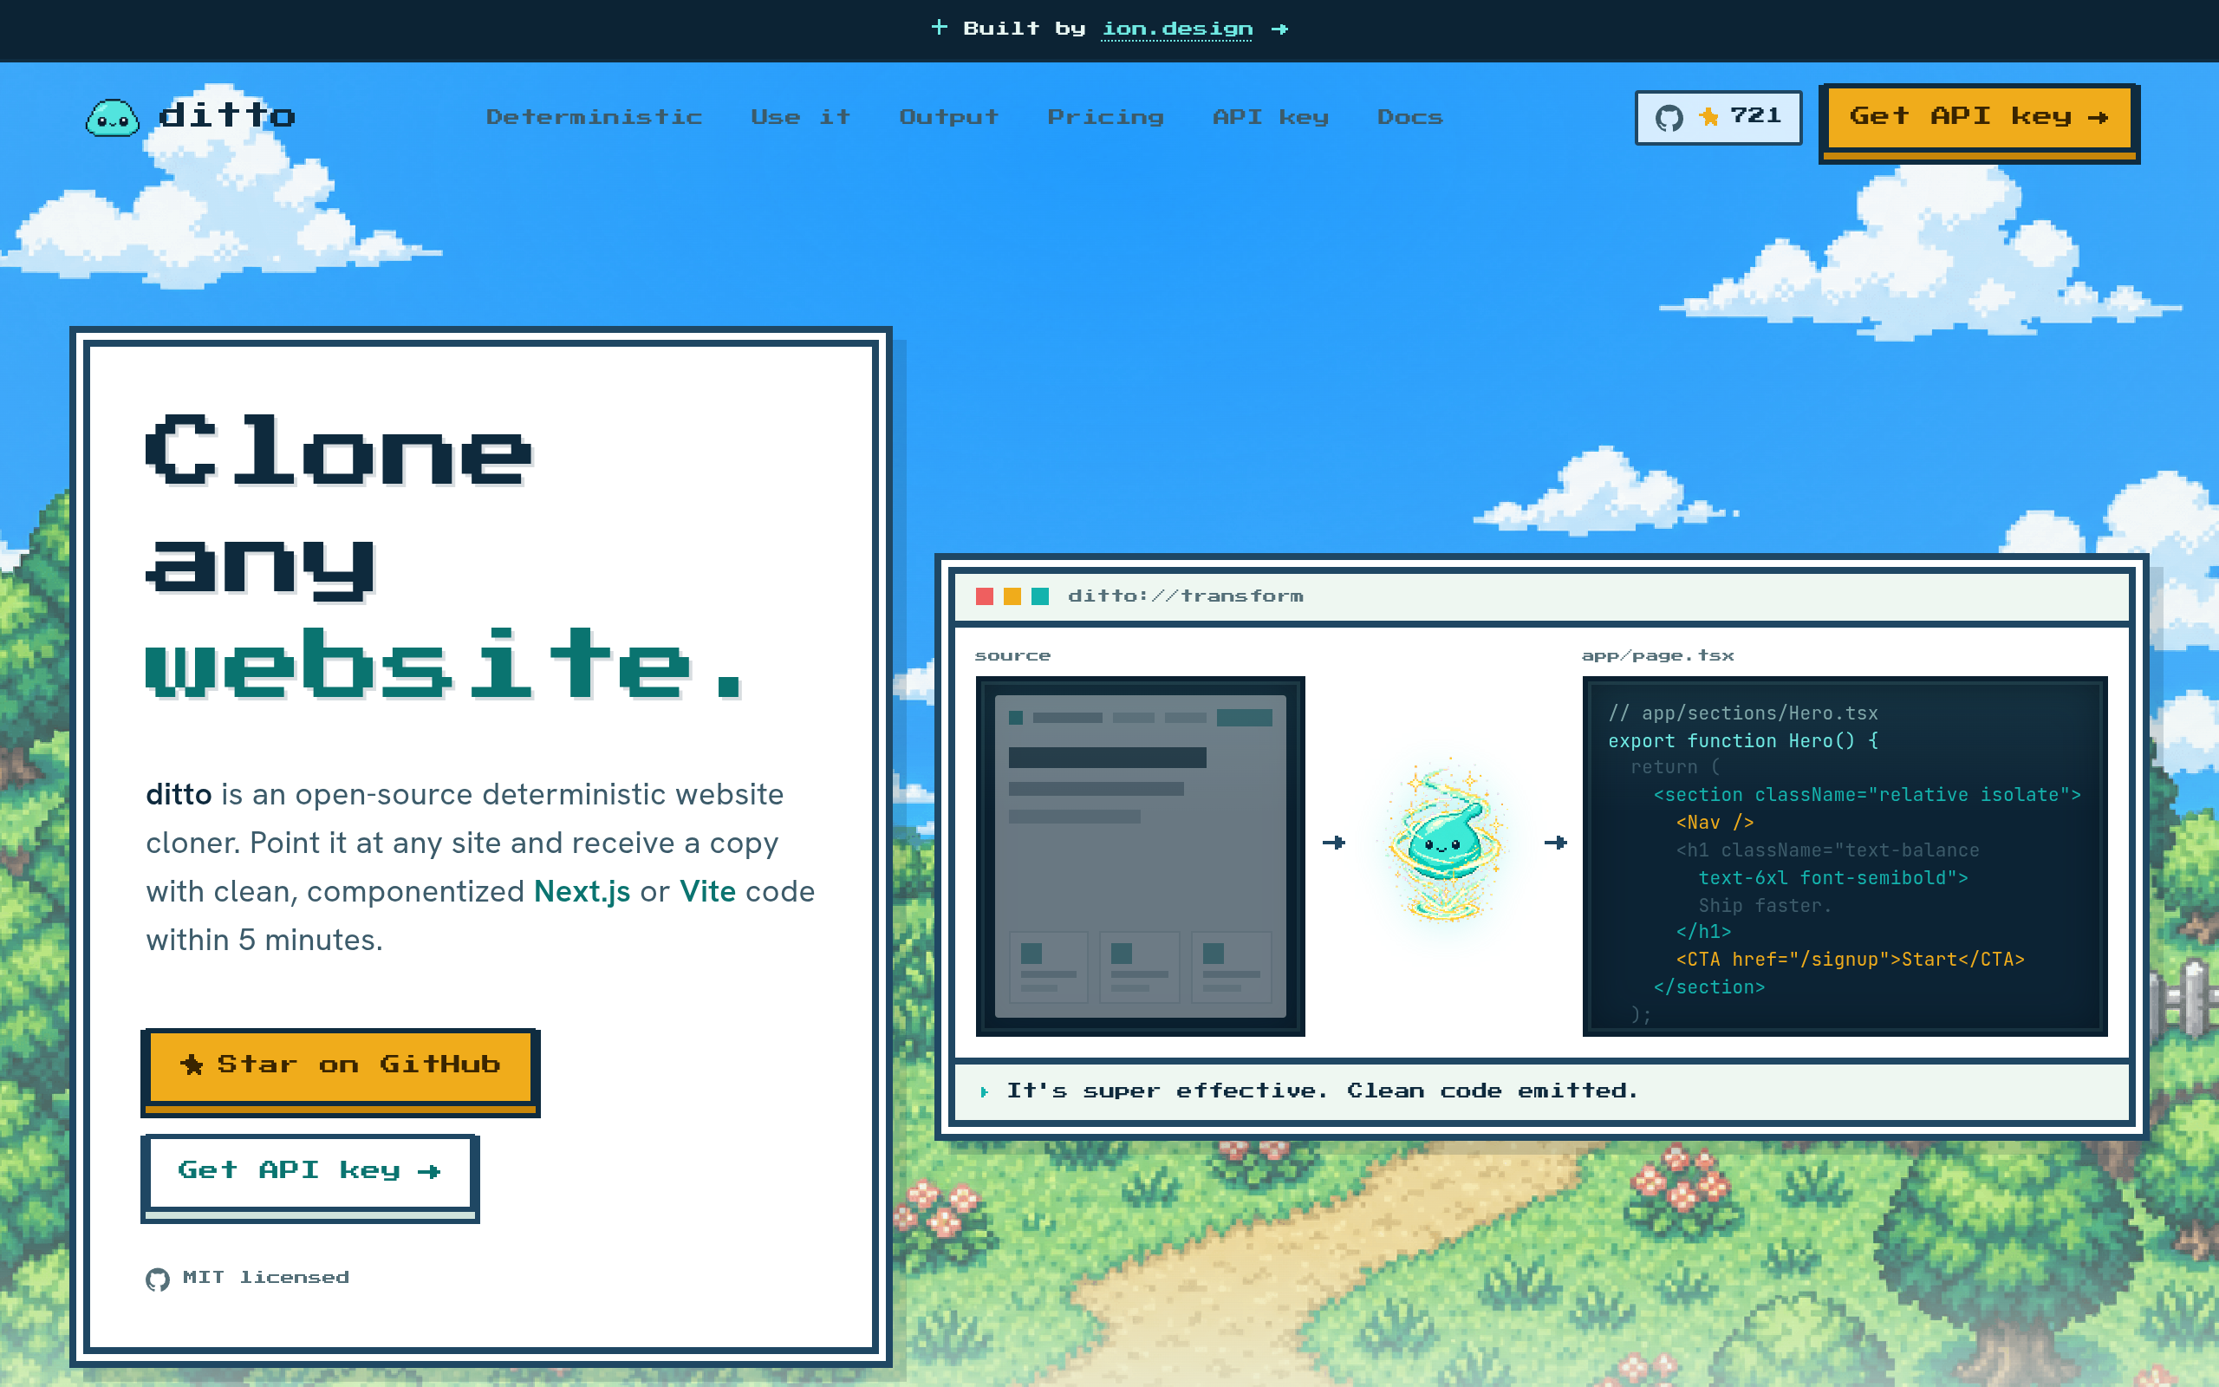Open the Docs page
Viewport: 2219px width, 1387px height.
pyautogui.click(x=1409, y=116)
